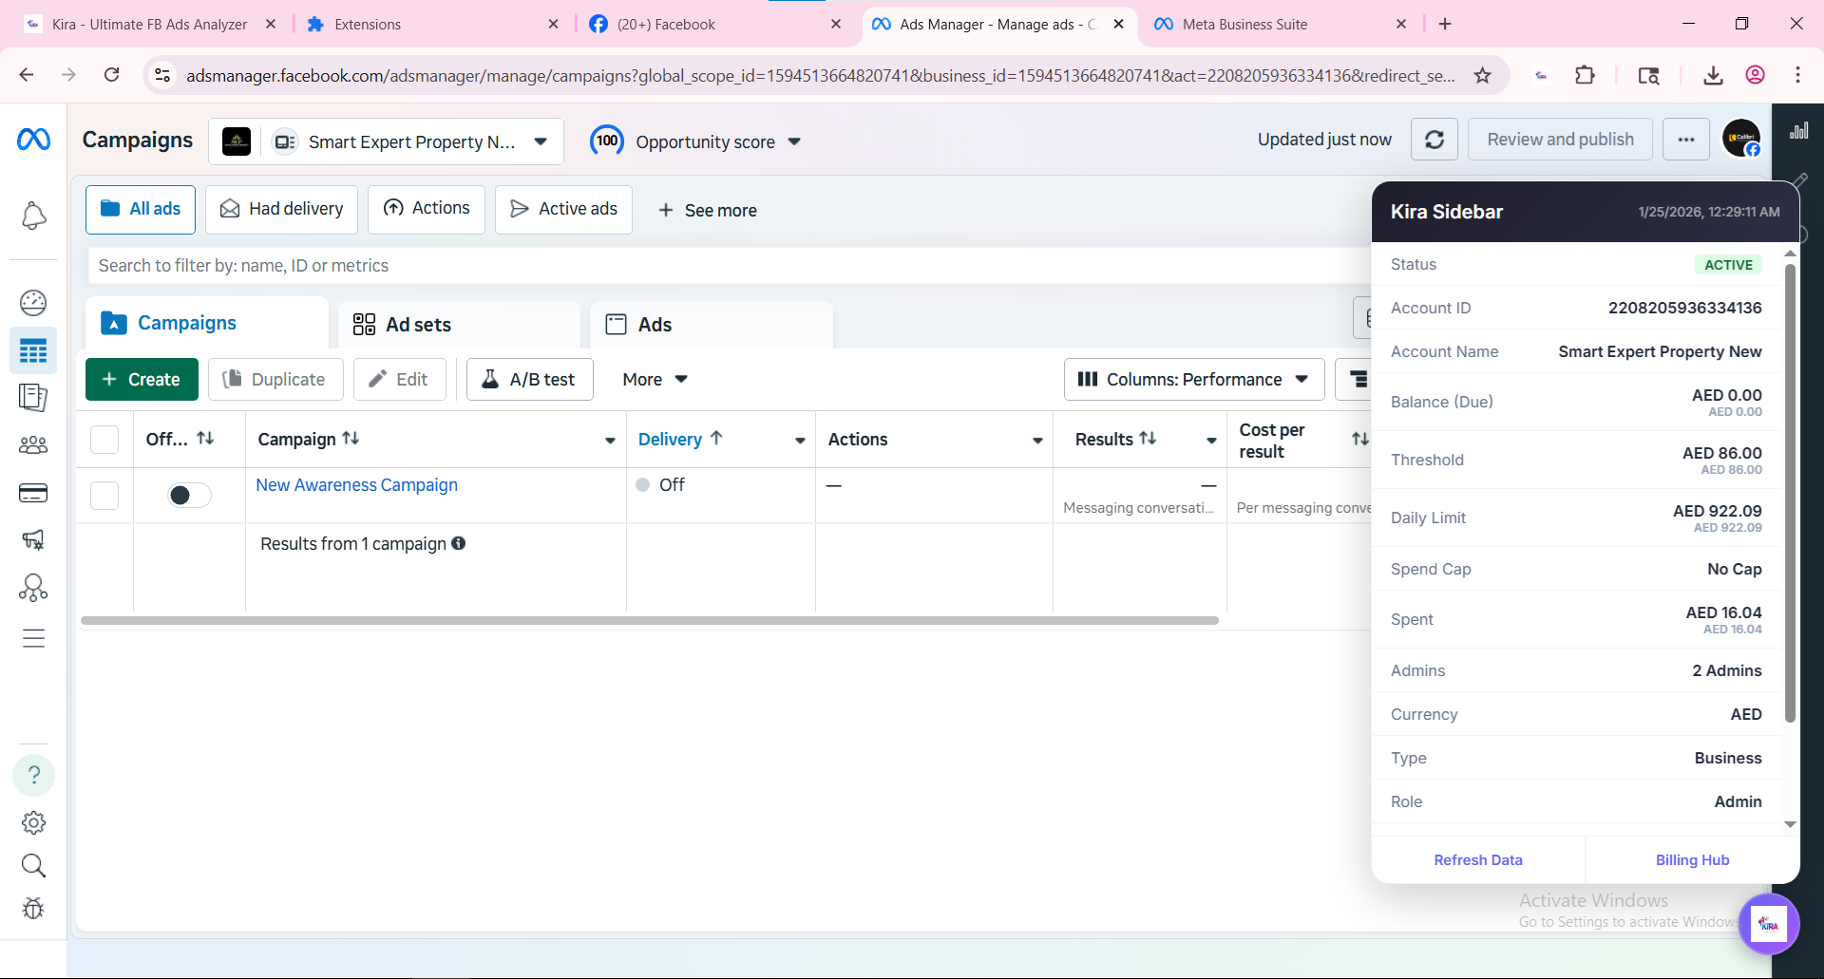Screen dimensions: 1824x979
Task: Open the Breakdown button beside Columns
Action: pyautogui.click(x=1356, y=379)
